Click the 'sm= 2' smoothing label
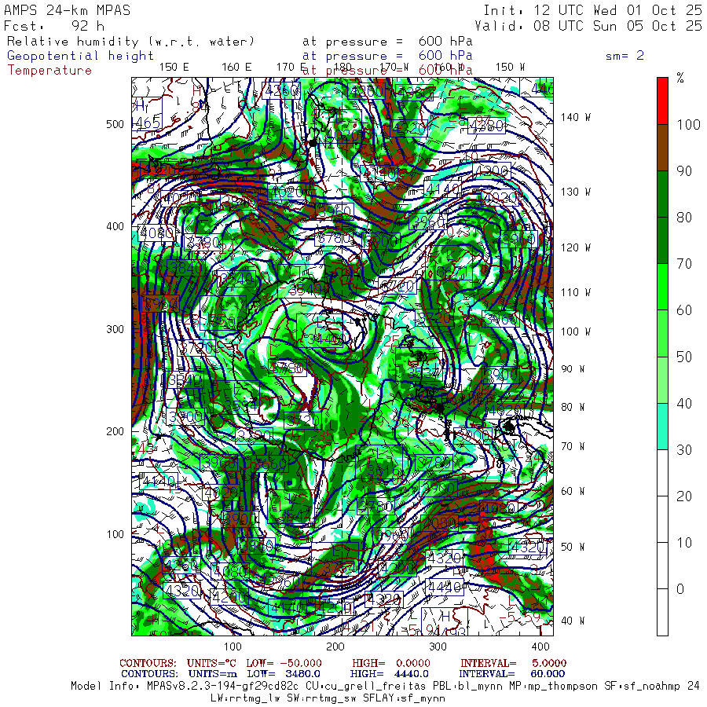 point(625,56)
